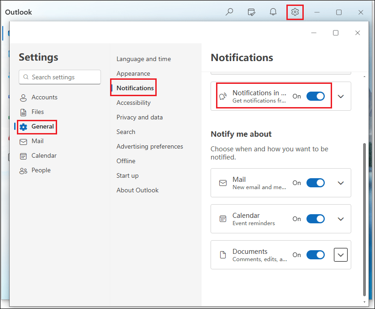Open the About Outlook page
This screenshot has width=375, height=309.
pos(137,190)
